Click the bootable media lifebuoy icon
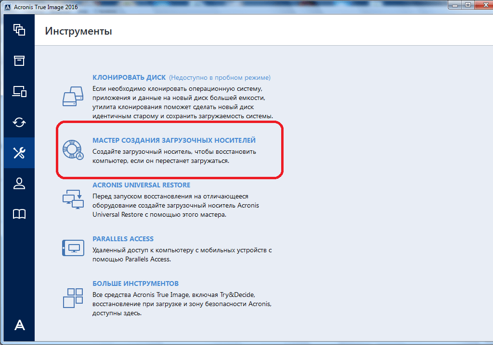This screenshot has height=345, width=493. tap(73, 150)
